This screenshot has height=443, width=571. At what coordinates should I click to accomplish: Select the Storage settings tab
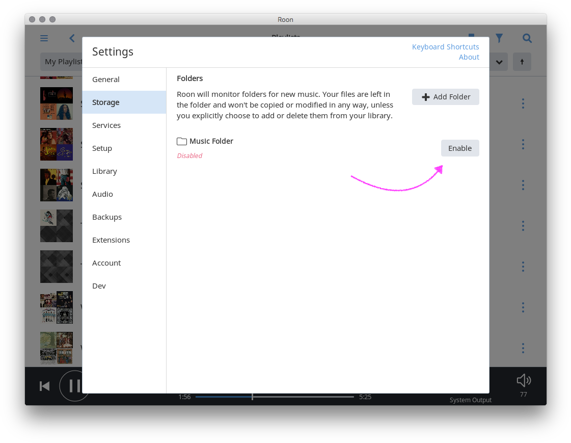point(124,102)
